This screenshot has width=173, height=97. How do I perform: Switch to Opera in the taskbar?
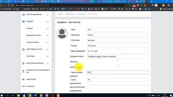coord(52,95)
